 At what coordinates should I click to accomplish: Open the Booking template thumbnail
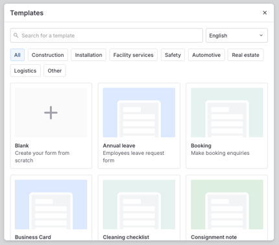227,112
